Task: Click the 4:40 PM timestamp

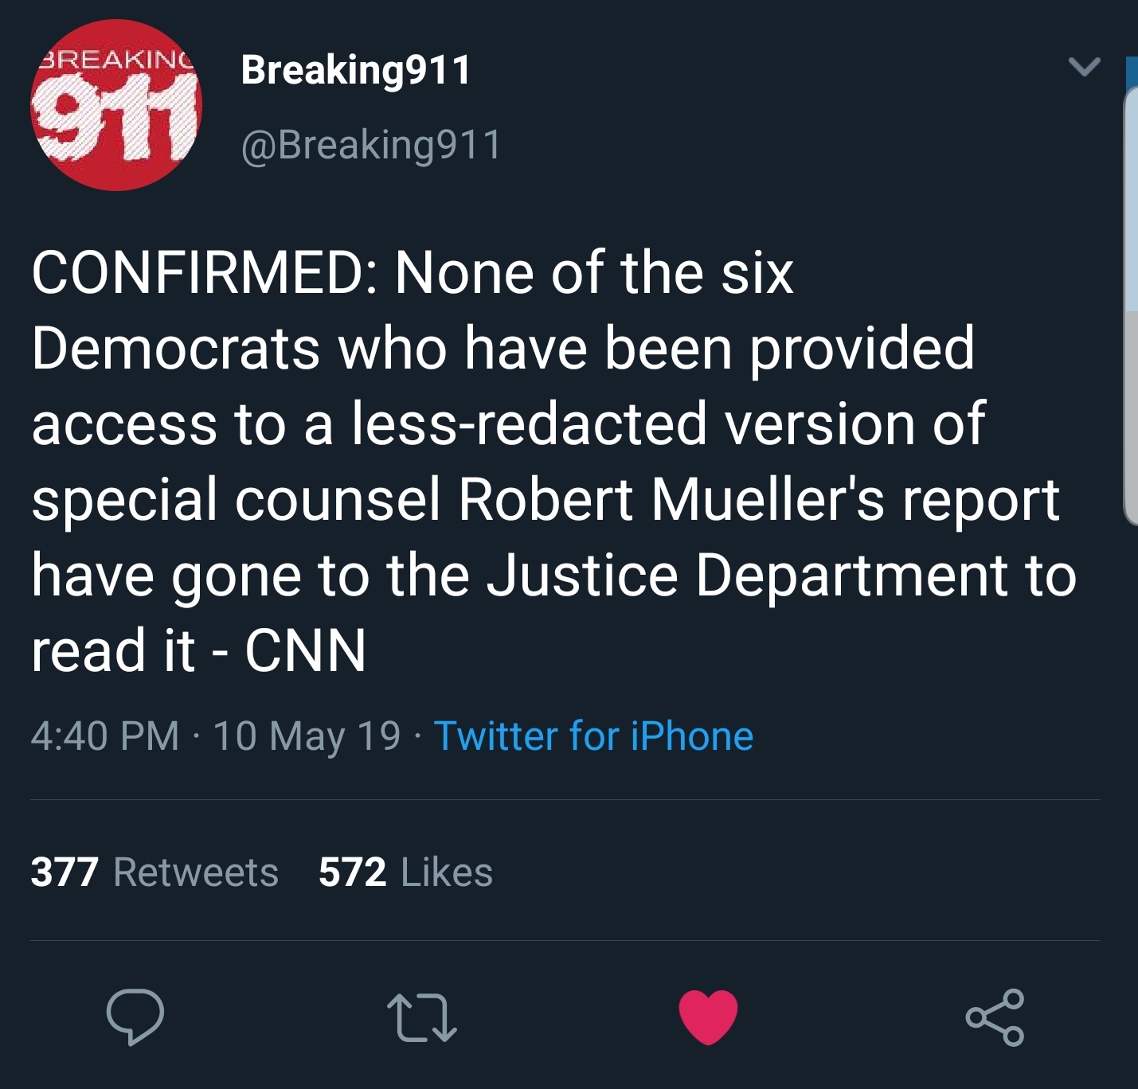Action: [105, 736]
